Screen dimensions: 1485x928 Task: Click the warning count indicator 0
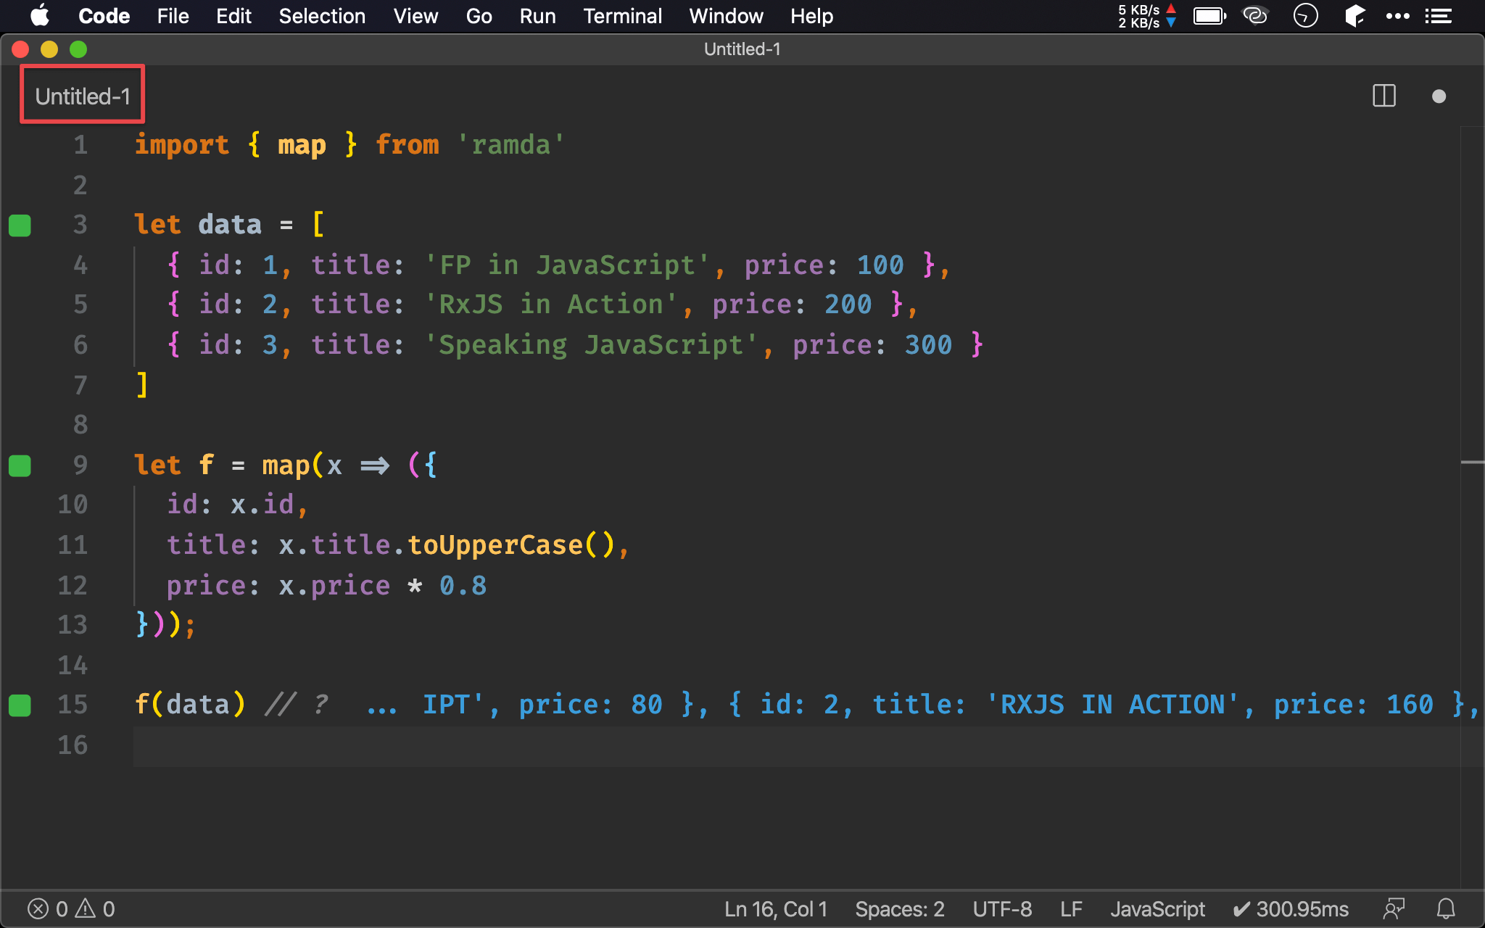coord(109,907)
